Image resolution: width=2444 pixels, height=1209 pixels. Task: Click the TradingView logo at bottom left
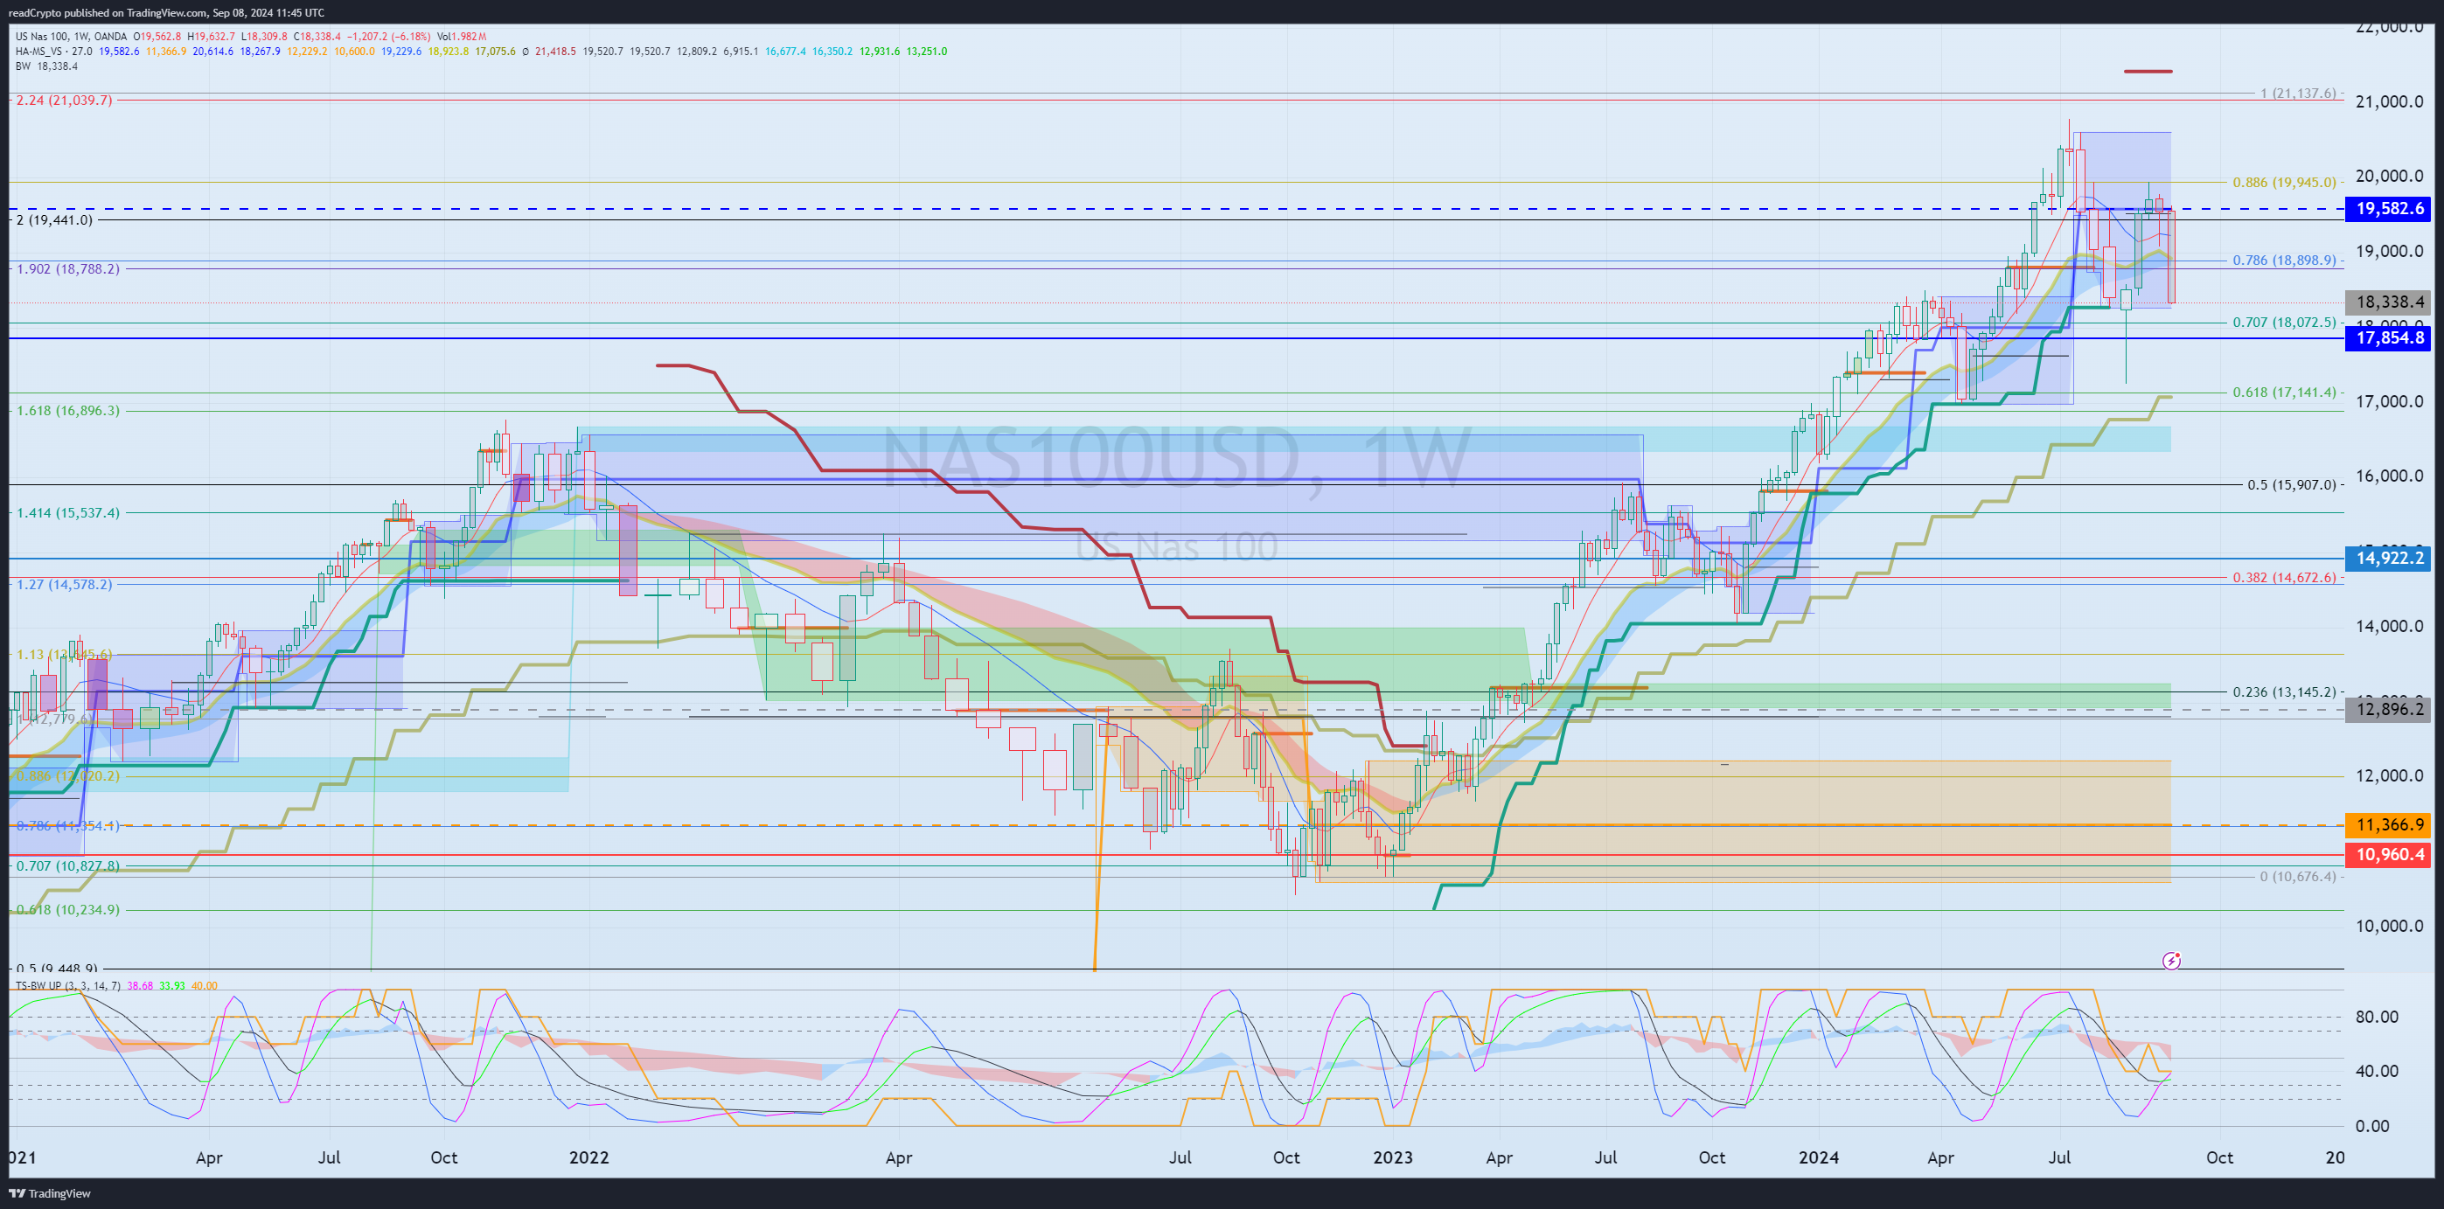[51, 1193]
